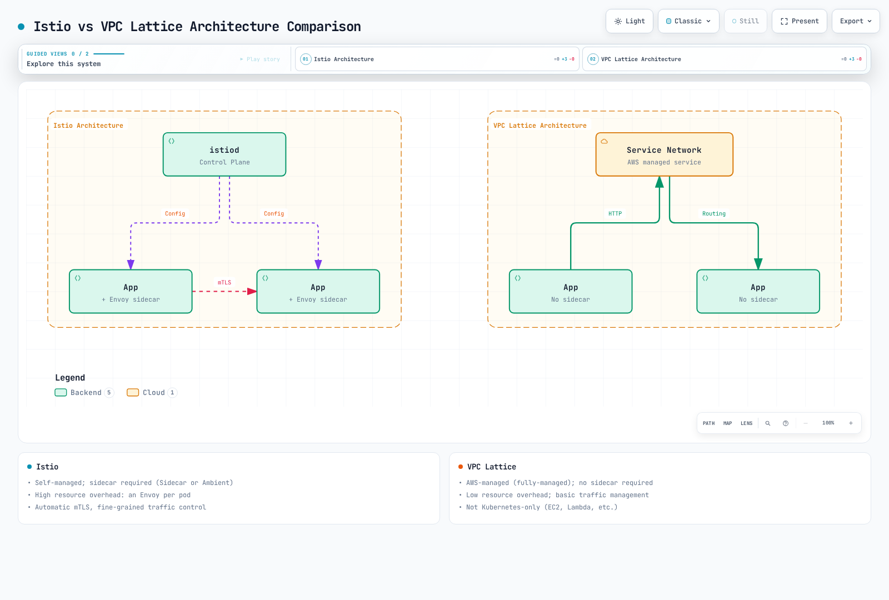Activate MAP mode in canvas toolbar
Screen dimensions: 889x600
[x=728, y=423]
